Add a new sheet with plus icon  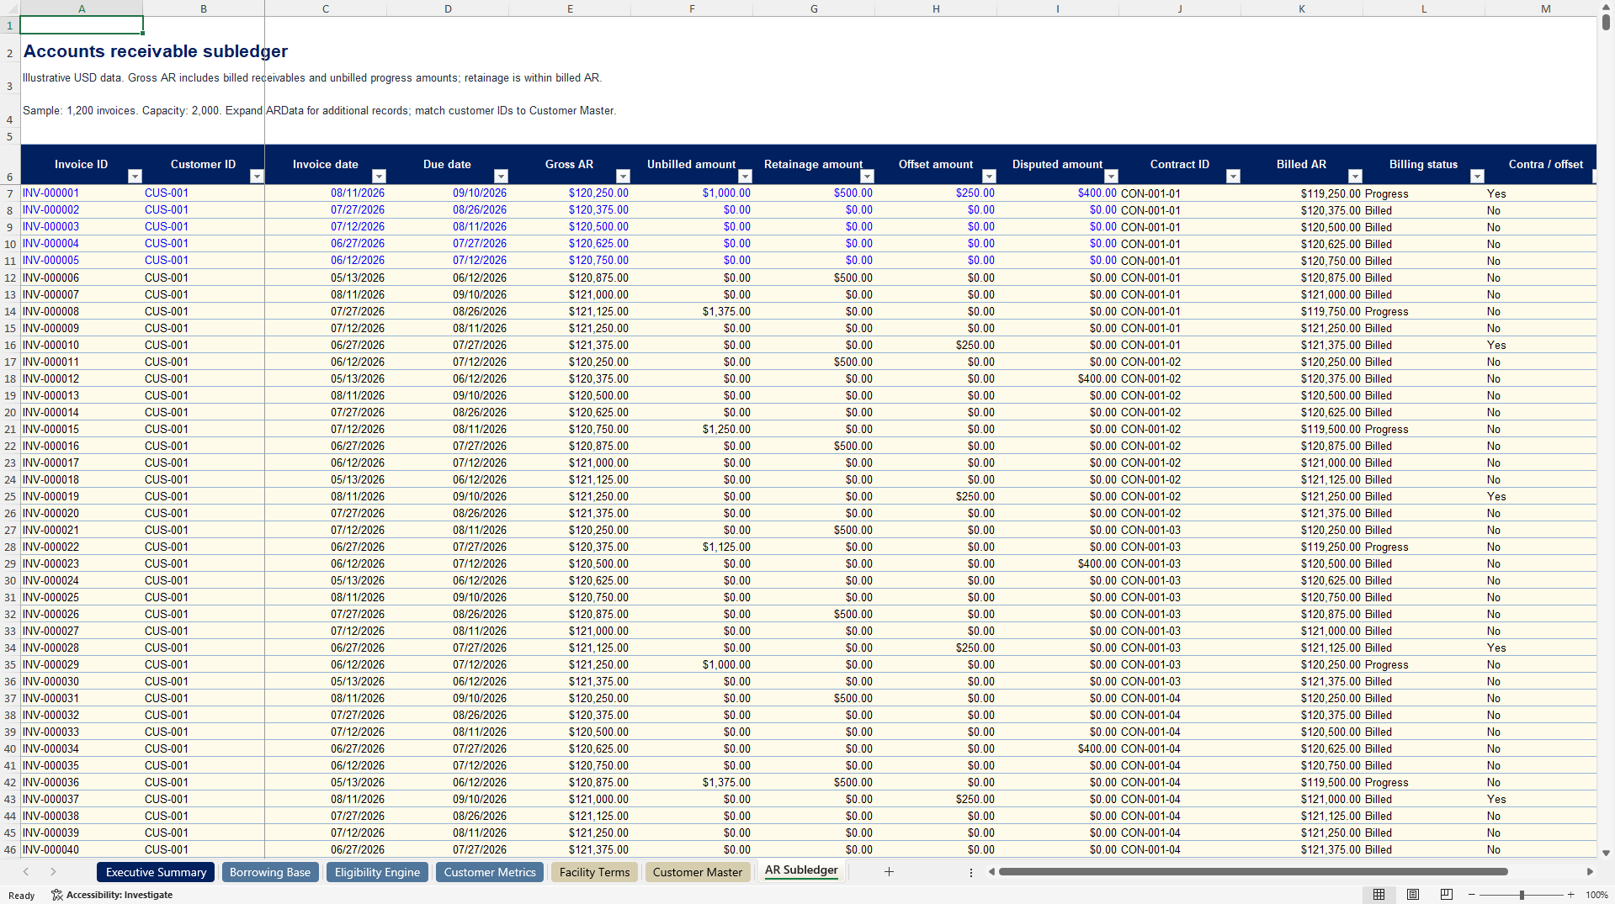pos(889,872)
